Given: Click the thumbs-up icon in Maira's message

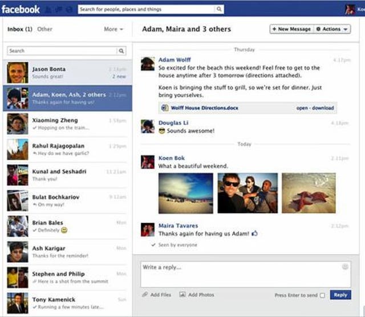Looking at the screenshot, I should pyautogui.click(x=255, y=233).
